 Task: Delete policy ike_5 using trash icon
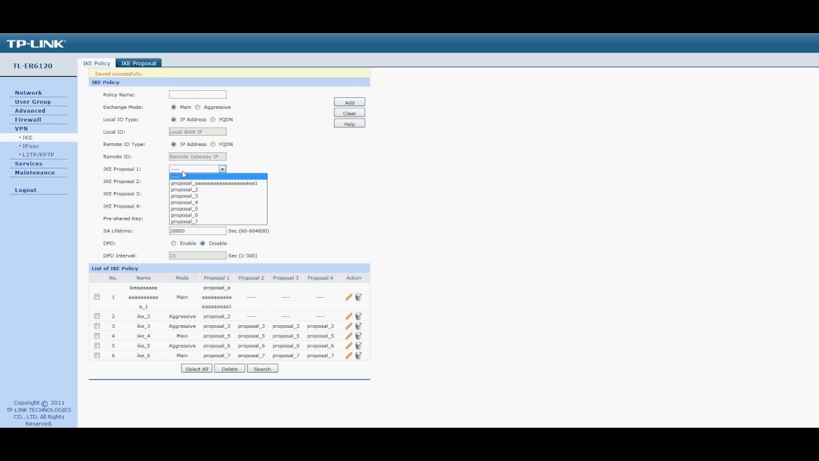pyautogui.click(x=358, y=346)
